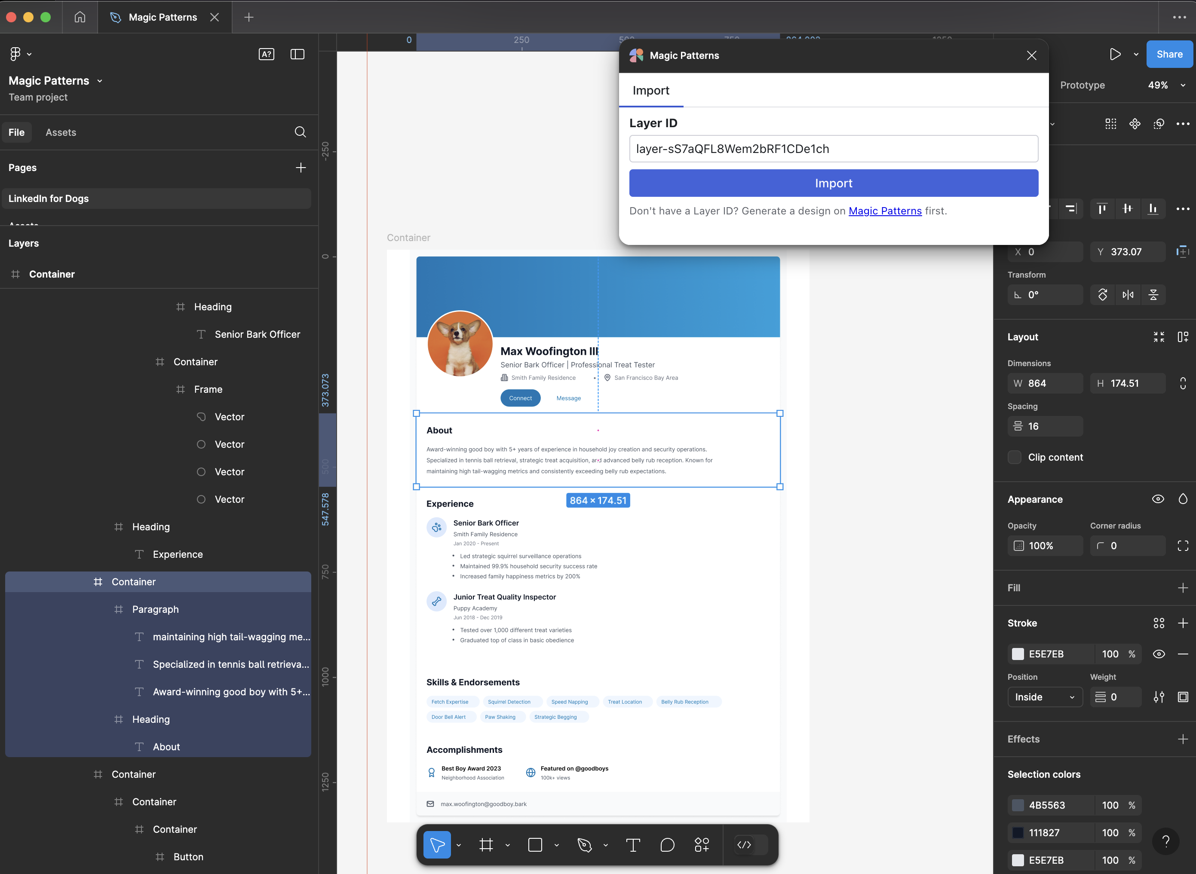The width and height of the screenshot is (1196, 874).
Task: Select the Import tab in plugin
Action: tap(651, 91)
